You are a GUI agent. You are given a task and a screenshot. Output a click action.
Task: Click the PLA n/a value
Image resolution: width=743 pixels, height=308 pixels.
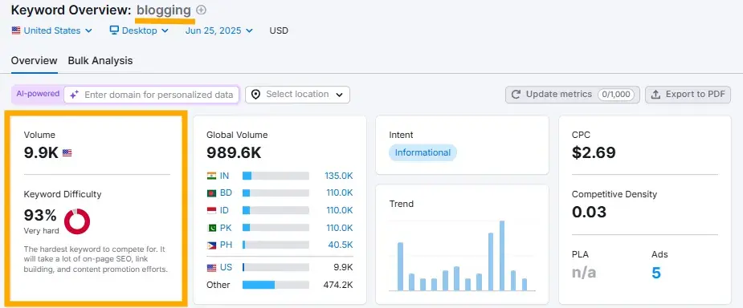point(584,273)
